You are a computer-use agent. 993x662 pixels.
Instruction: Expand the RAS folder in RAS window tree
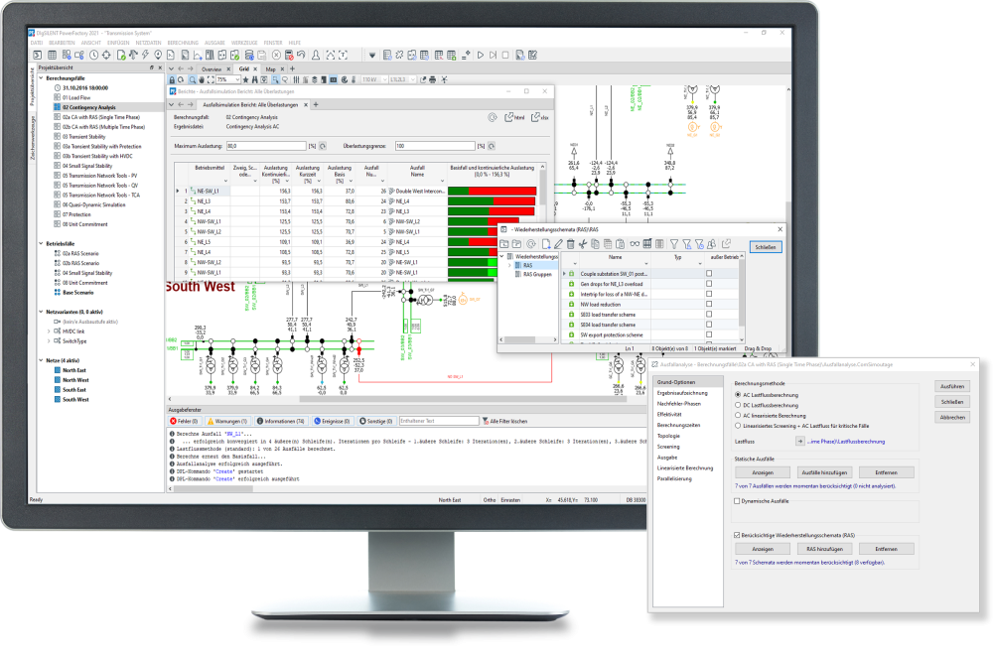pyautogui.click(x=509, y=265)
